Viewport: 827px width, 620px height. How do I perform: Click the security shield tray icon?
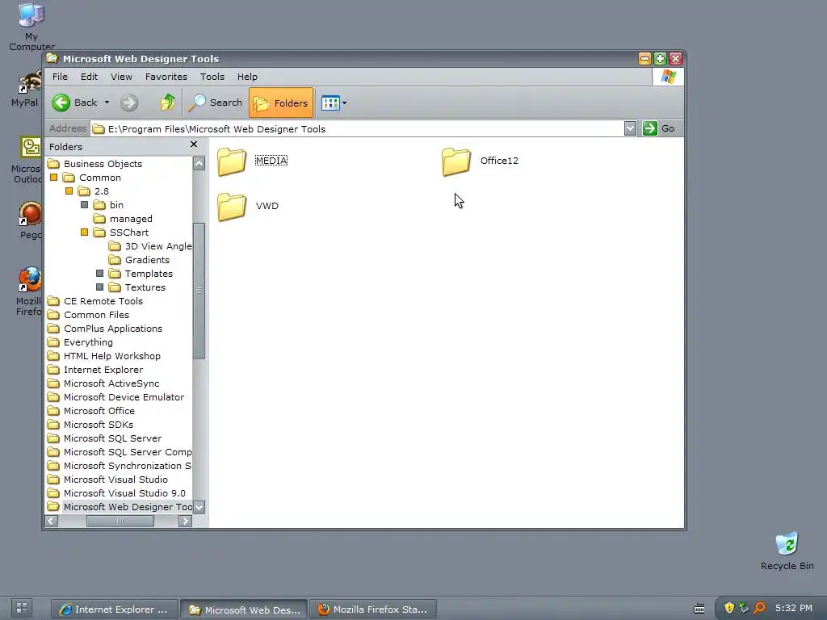click(x=729, y=608)
